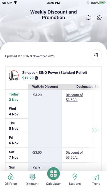Open Saturday's Discount of $3.50/L link
Viewport: 107px width, 191px height.
point(74,155)
